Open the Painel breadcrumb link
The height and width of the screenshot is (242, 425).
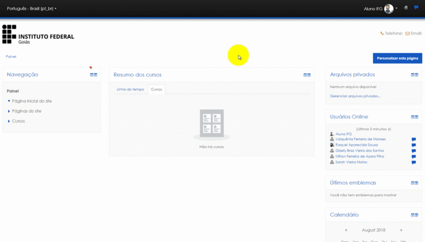11,57
